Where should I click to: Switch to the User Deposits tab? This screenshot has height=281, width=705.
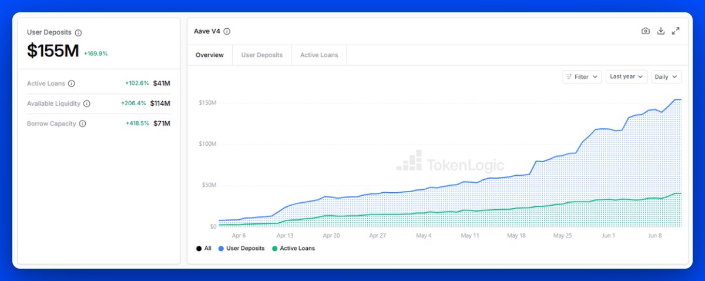(x=262, y=55)
